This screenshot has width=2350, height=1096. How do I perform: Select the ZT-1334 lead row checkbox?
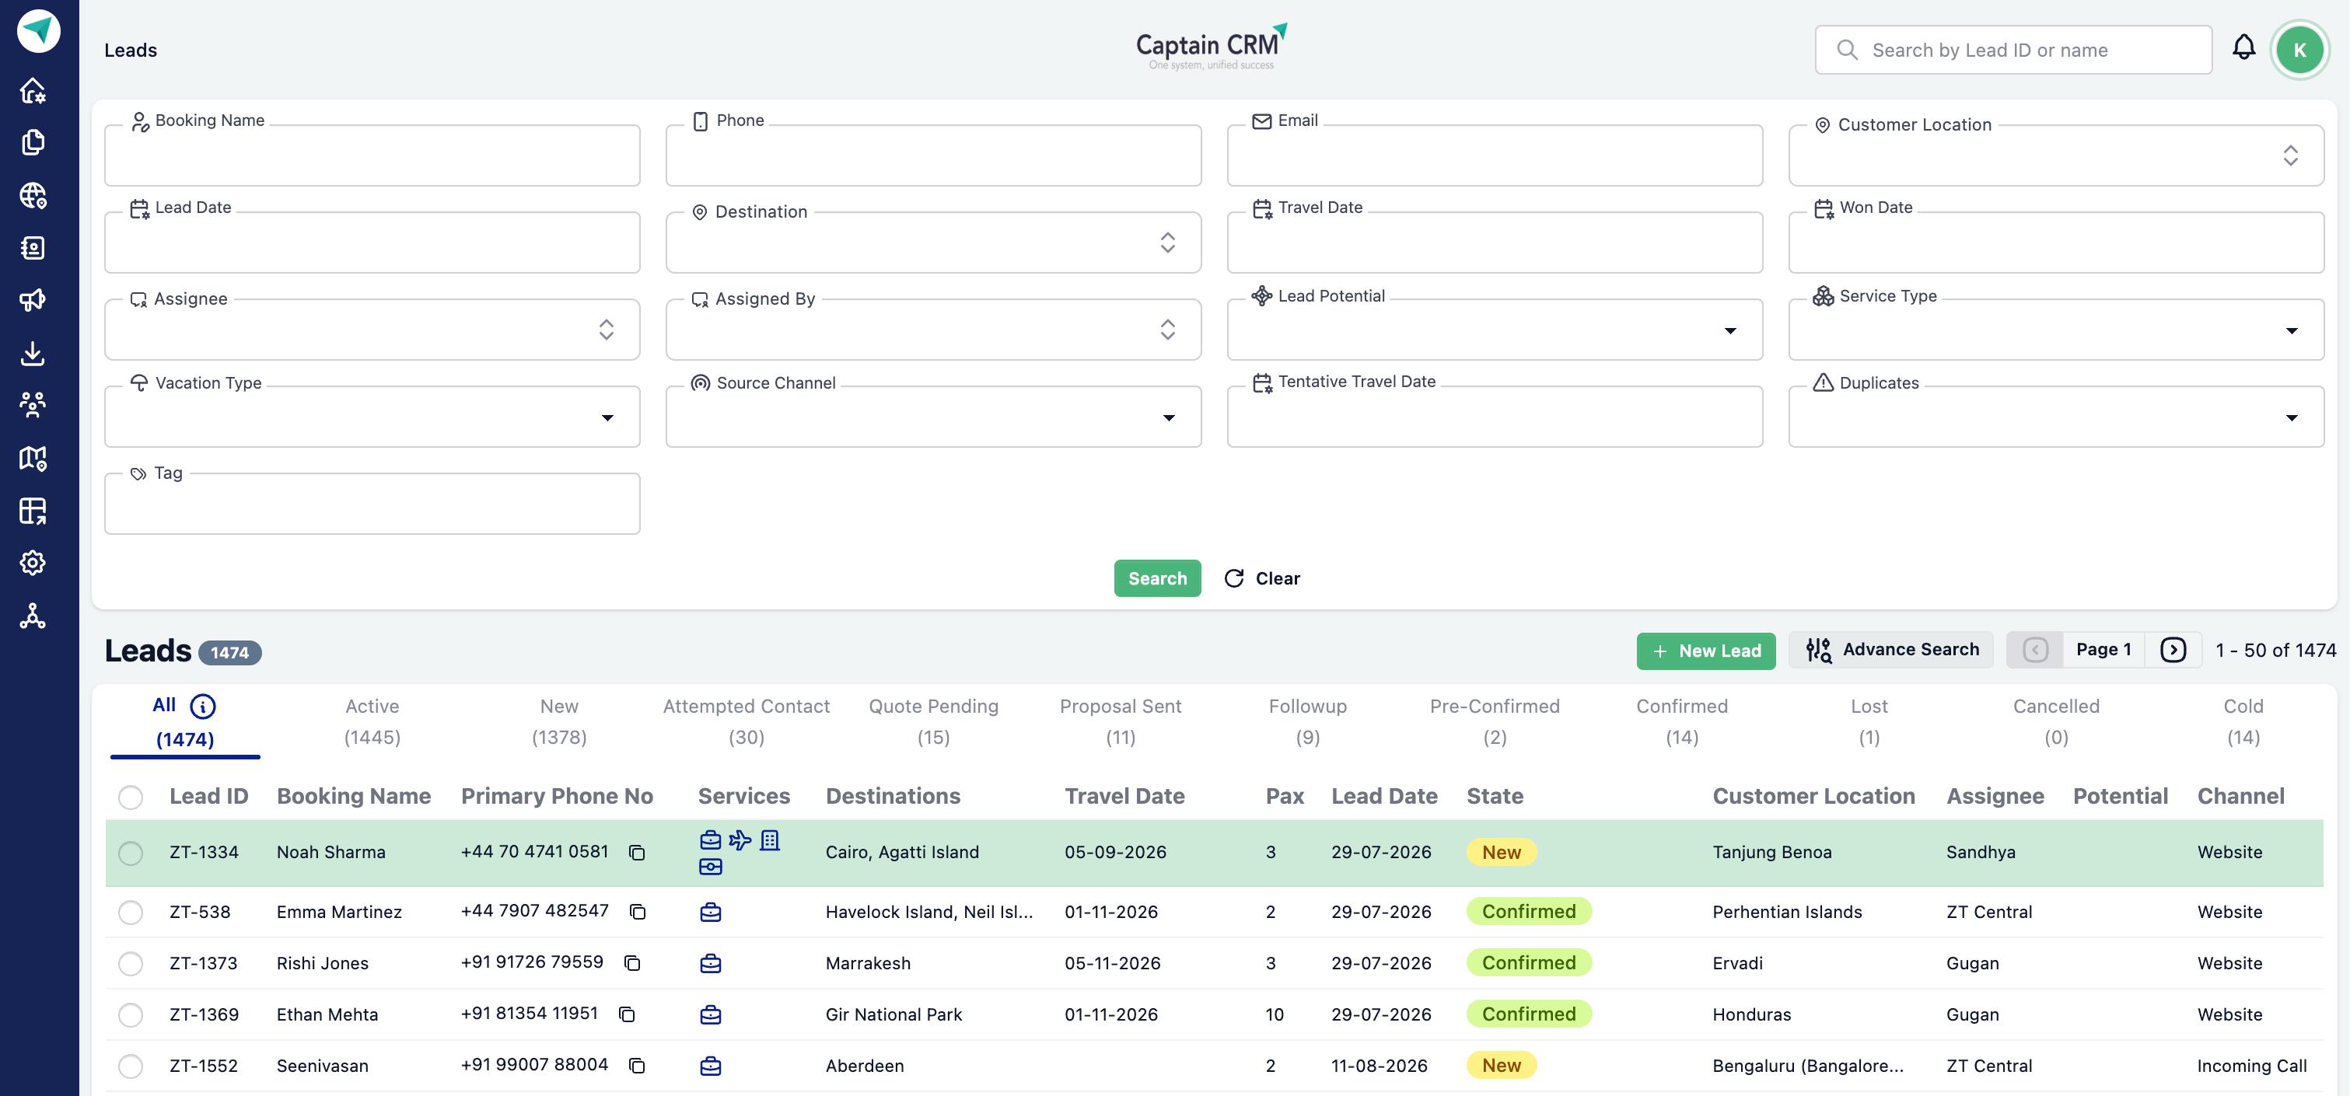click(x=131, y=853)
